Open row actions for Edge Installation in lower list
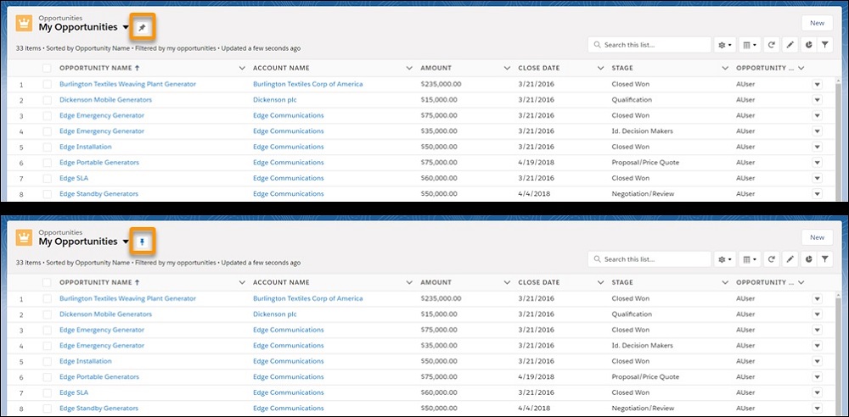The width and height of the screenshot is (849, 417). pyautogui.click(x=818, y=361)
